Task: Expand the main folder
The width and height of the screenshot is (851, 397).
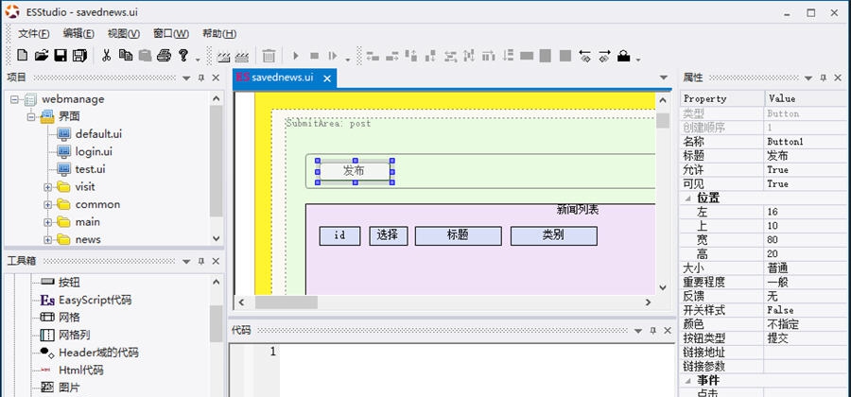Action: point(48,222)
